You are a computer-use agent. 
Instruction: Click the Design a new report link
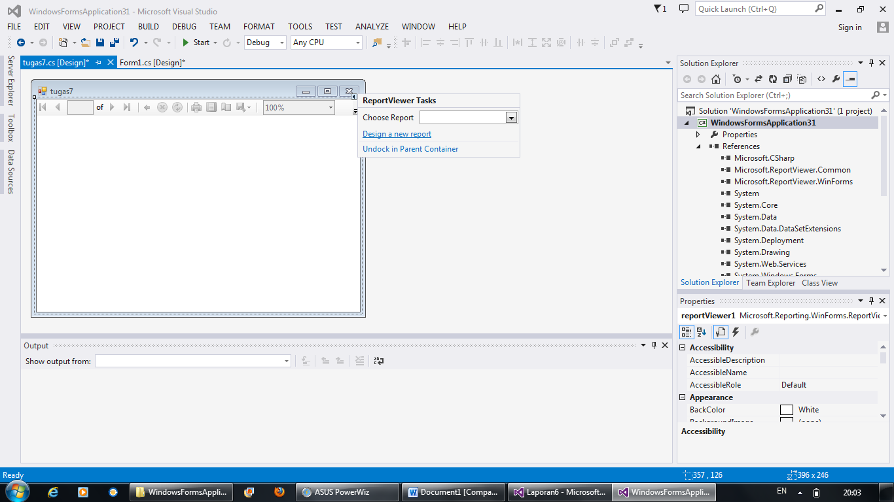tap(396, 133)
